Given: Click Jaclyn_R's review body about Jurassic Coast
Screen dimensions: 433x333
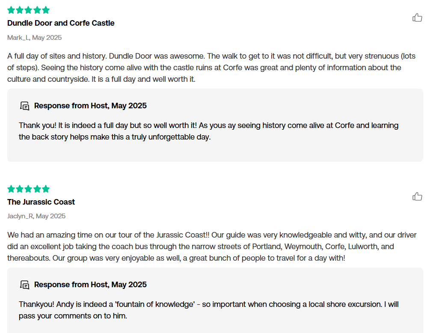Looking at the screenshot, I should [x=212, y=246].
